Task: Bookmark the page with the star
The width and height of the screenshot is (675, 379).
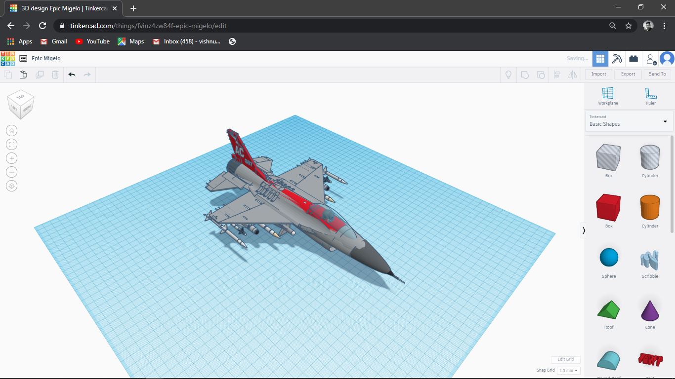Action: pos(628,25)
